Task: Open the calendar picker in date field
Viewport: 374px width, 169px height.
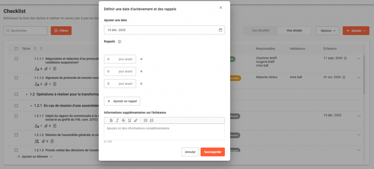Action: pos(220,30)
